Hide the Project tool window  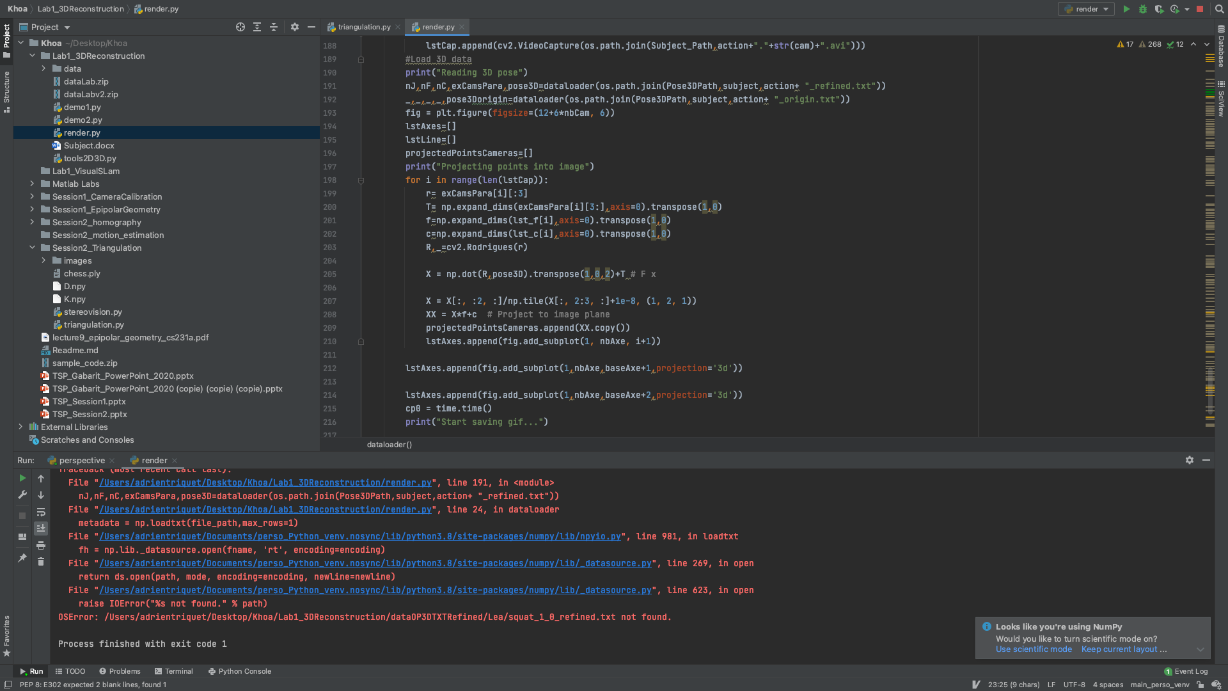click(x=311, y=27)
